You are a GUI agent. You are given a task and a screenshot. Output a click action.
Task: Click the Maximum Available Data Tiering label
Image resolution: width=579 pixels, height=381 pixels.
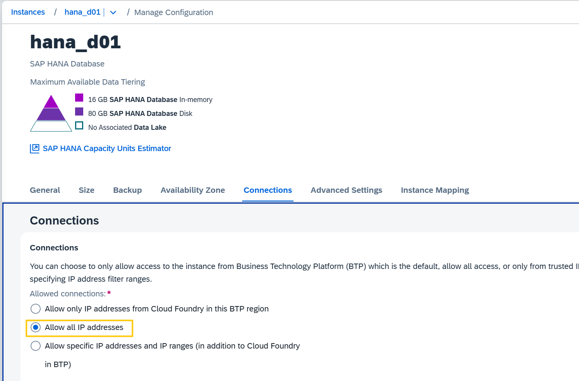(87, 82)
